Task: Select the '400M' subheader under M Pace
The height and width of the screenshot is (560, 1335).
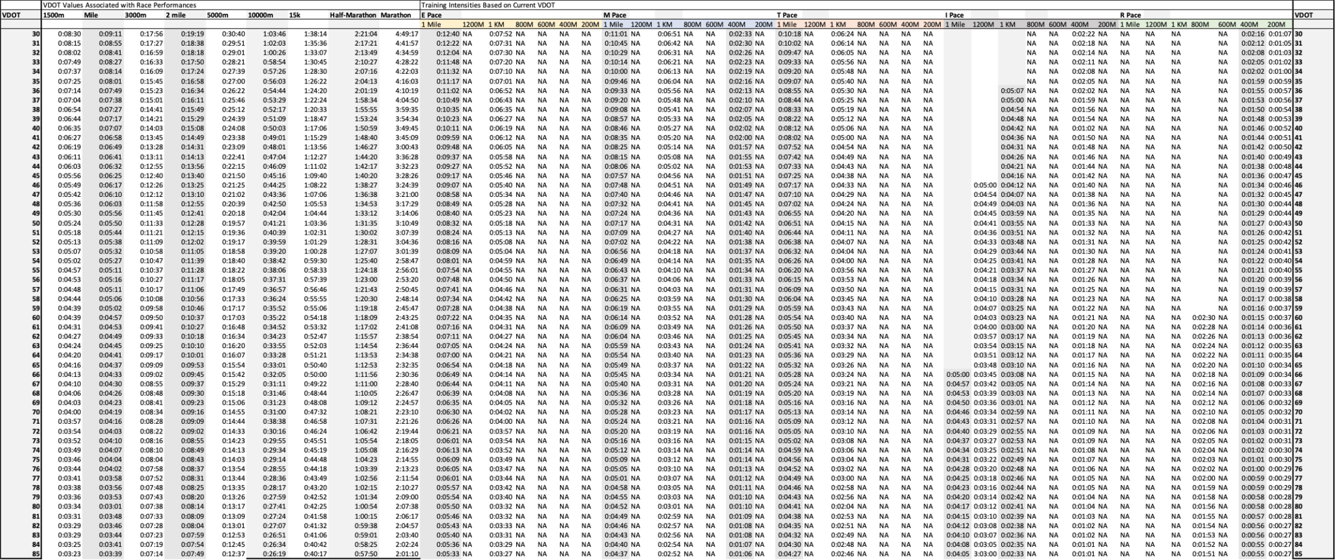Action: click(x=737, y=24)
